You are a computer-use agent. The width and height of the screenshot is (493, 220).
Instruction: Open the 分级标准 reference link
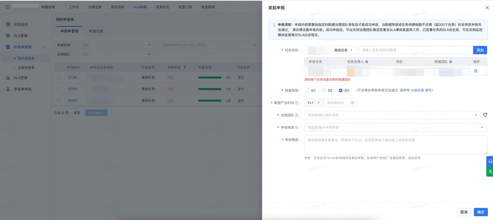417,91
